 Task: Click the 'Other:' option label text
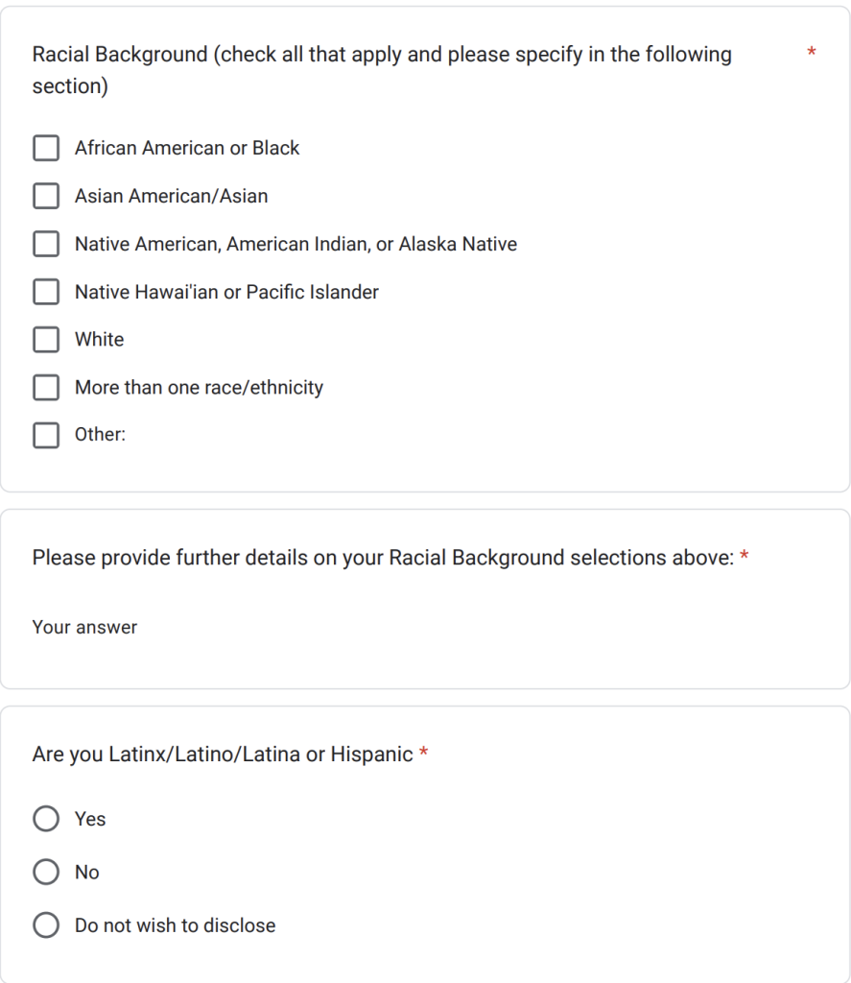100,435
